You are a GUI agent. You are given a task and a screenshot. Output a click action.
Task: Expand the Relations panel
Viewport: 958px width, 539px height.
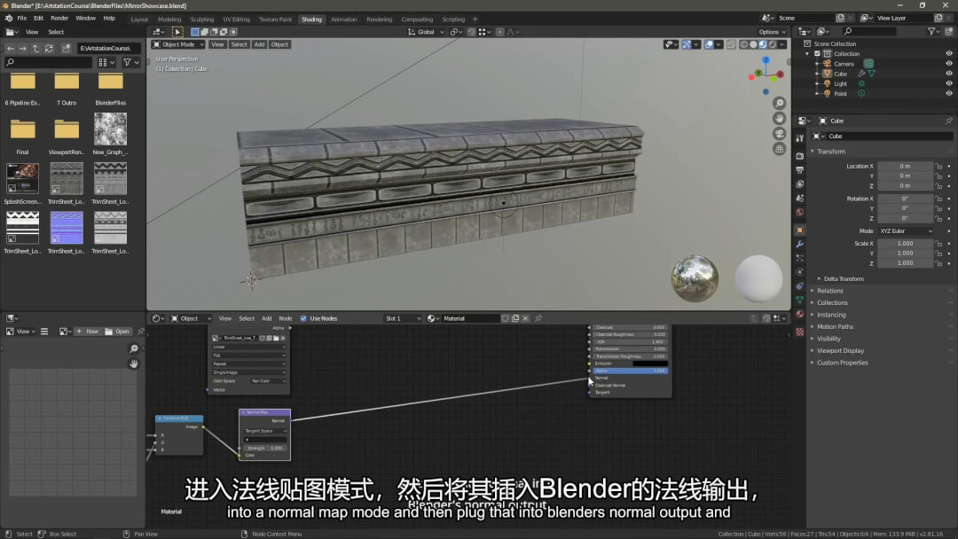829,291
